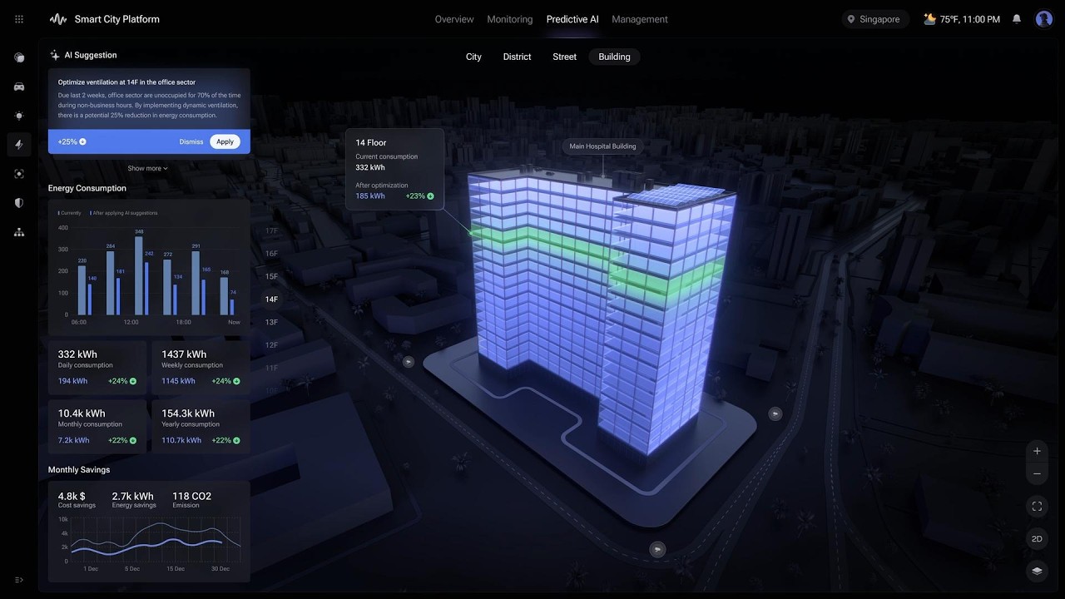
Task: Open the app grid launcher icon
Action: tap(19, 19)
